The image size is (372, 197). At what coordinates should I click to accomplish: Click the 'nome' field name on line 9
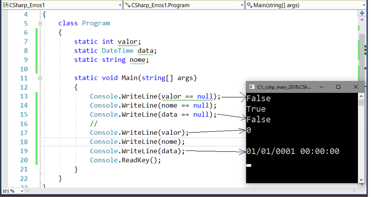(137, 60)
